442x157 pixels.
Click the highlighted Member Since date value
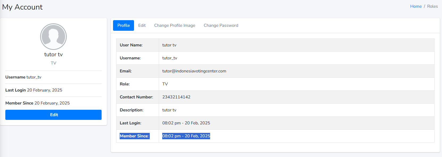click(x=186, y=136)
